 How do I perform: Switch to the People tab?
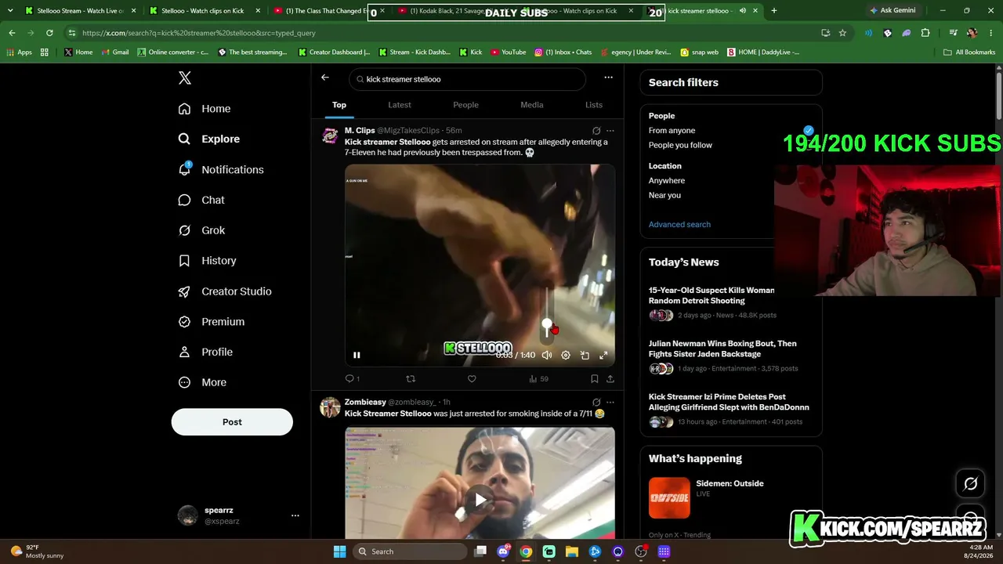pos(465,105)
